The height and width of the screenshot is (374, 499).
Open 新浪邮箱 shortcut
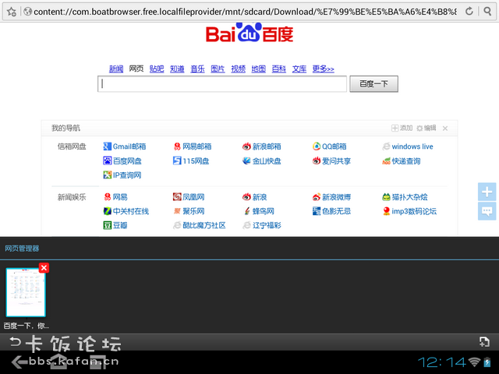pos(262,146)
